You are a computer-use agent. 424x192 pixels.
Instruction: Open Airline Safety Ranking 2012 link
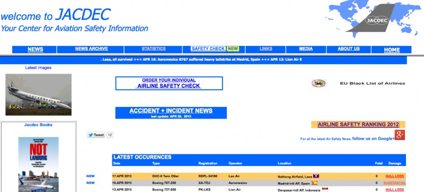[x=358, y=124]
